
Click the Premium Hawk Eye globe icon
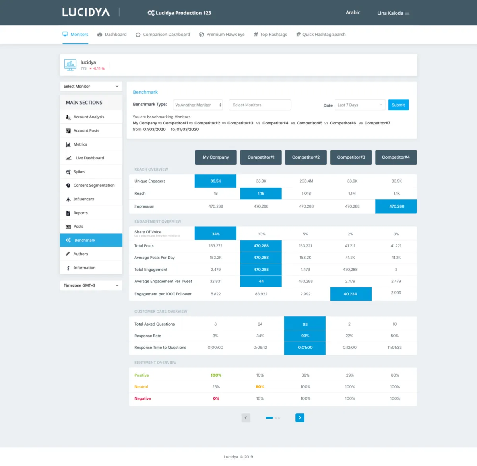(x=202, y=35)
